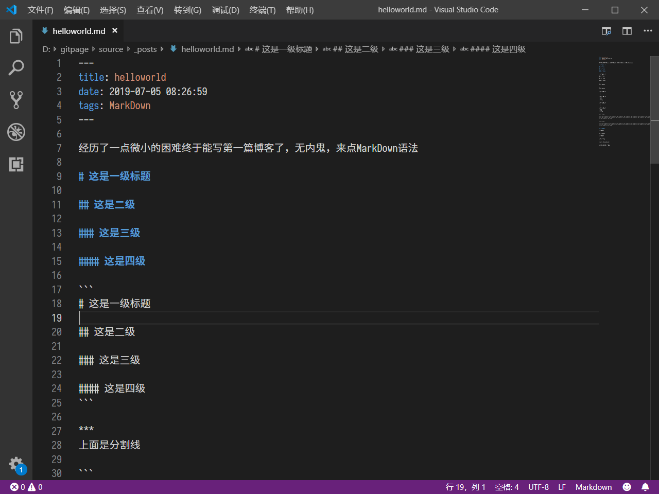
Task: Open the 终端(T) menu
Action: 262,10
